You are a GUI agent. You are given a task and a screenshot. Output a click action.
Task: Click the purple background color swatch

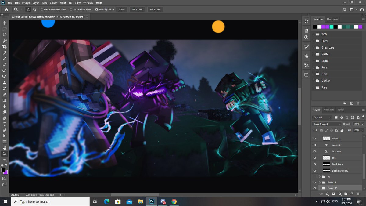click(6, 172)
